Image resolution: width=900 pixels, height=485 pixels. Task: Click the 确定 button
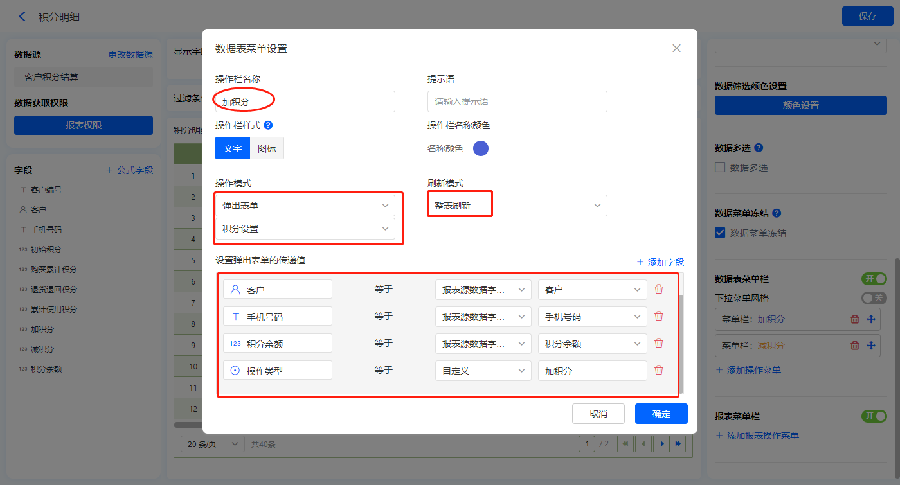pos(661,414)
